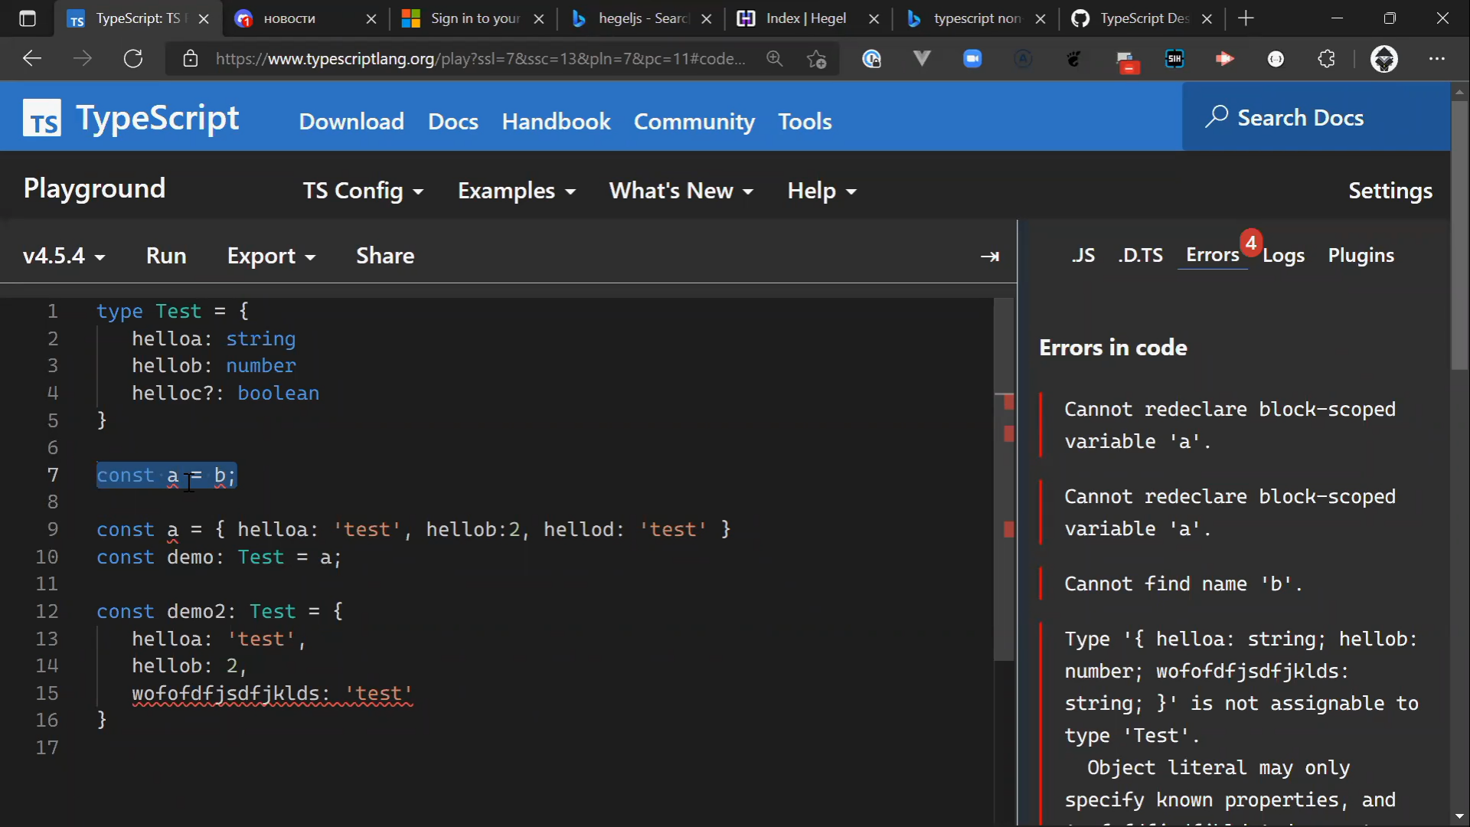The image size is (1470, 827).
Task: Click the Share button
Action: click(385, 256)
